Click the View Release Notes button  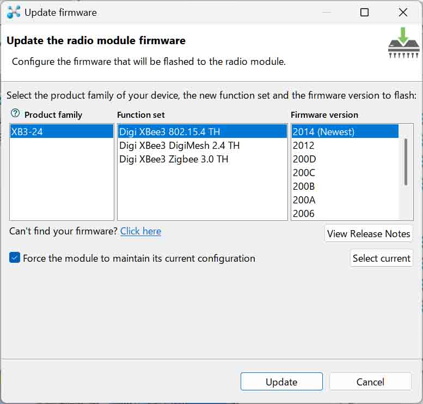tap(369, 233)
